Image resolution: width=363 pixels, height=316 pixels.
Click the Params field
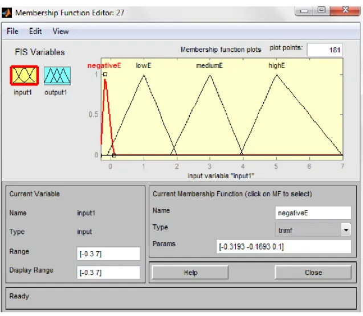click(284, 247)
